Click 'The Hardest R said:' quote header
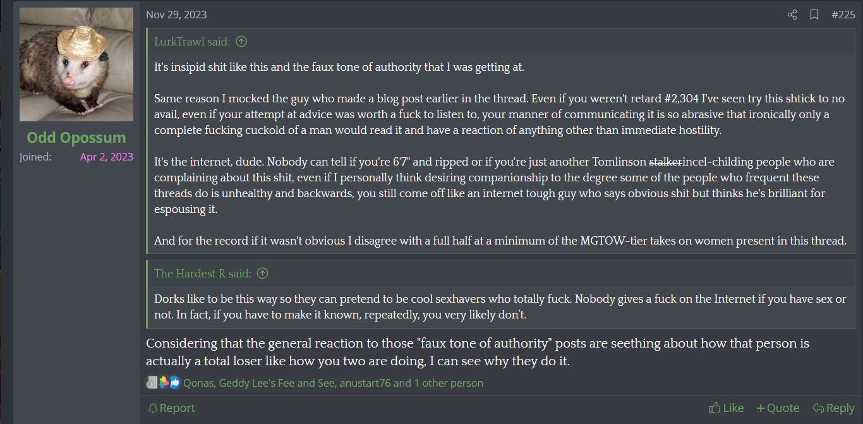 click(203, 274)
